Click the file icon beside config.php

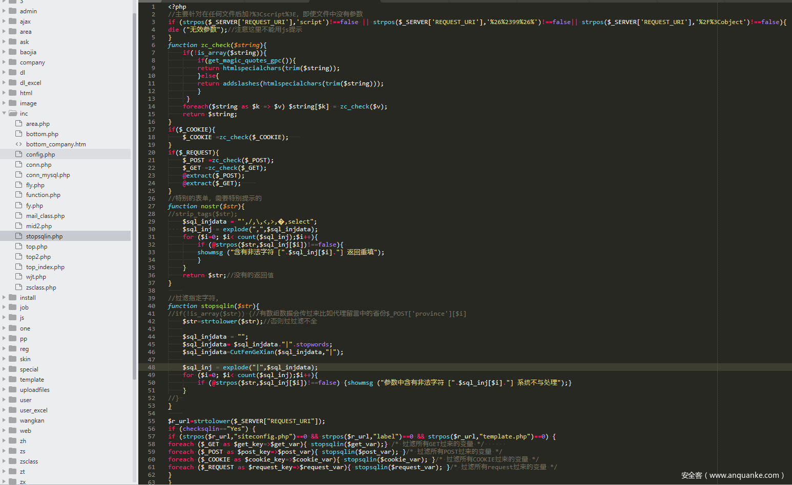(x=19, y=154)
